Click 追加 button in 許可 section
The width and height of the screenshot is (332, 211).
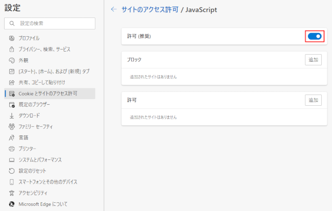[313, 100]
